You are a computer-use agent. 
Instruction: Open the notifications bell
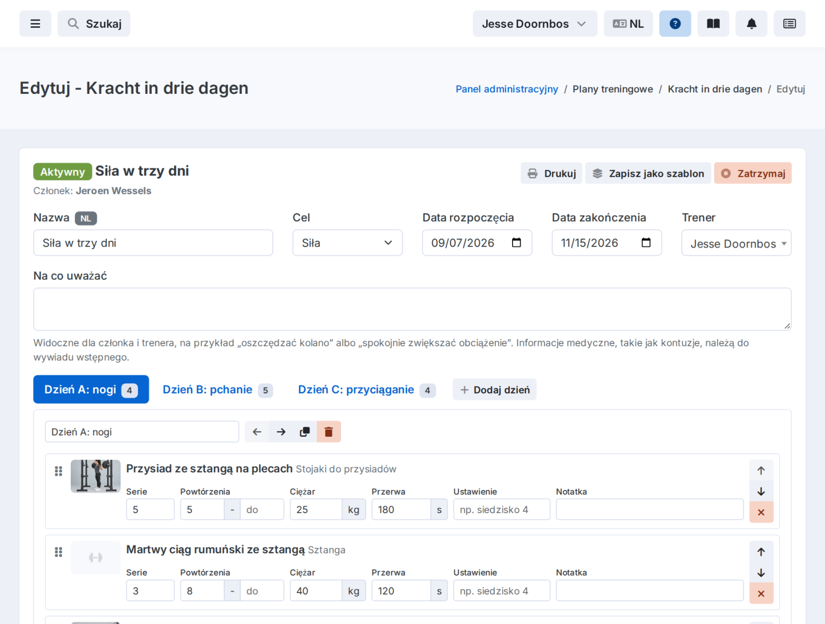coord(751,24)
